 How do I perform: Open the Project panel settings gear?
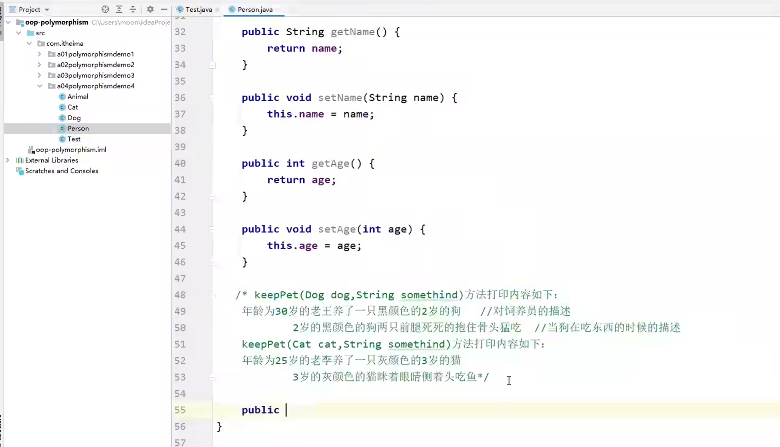click(x=150, y=9)
